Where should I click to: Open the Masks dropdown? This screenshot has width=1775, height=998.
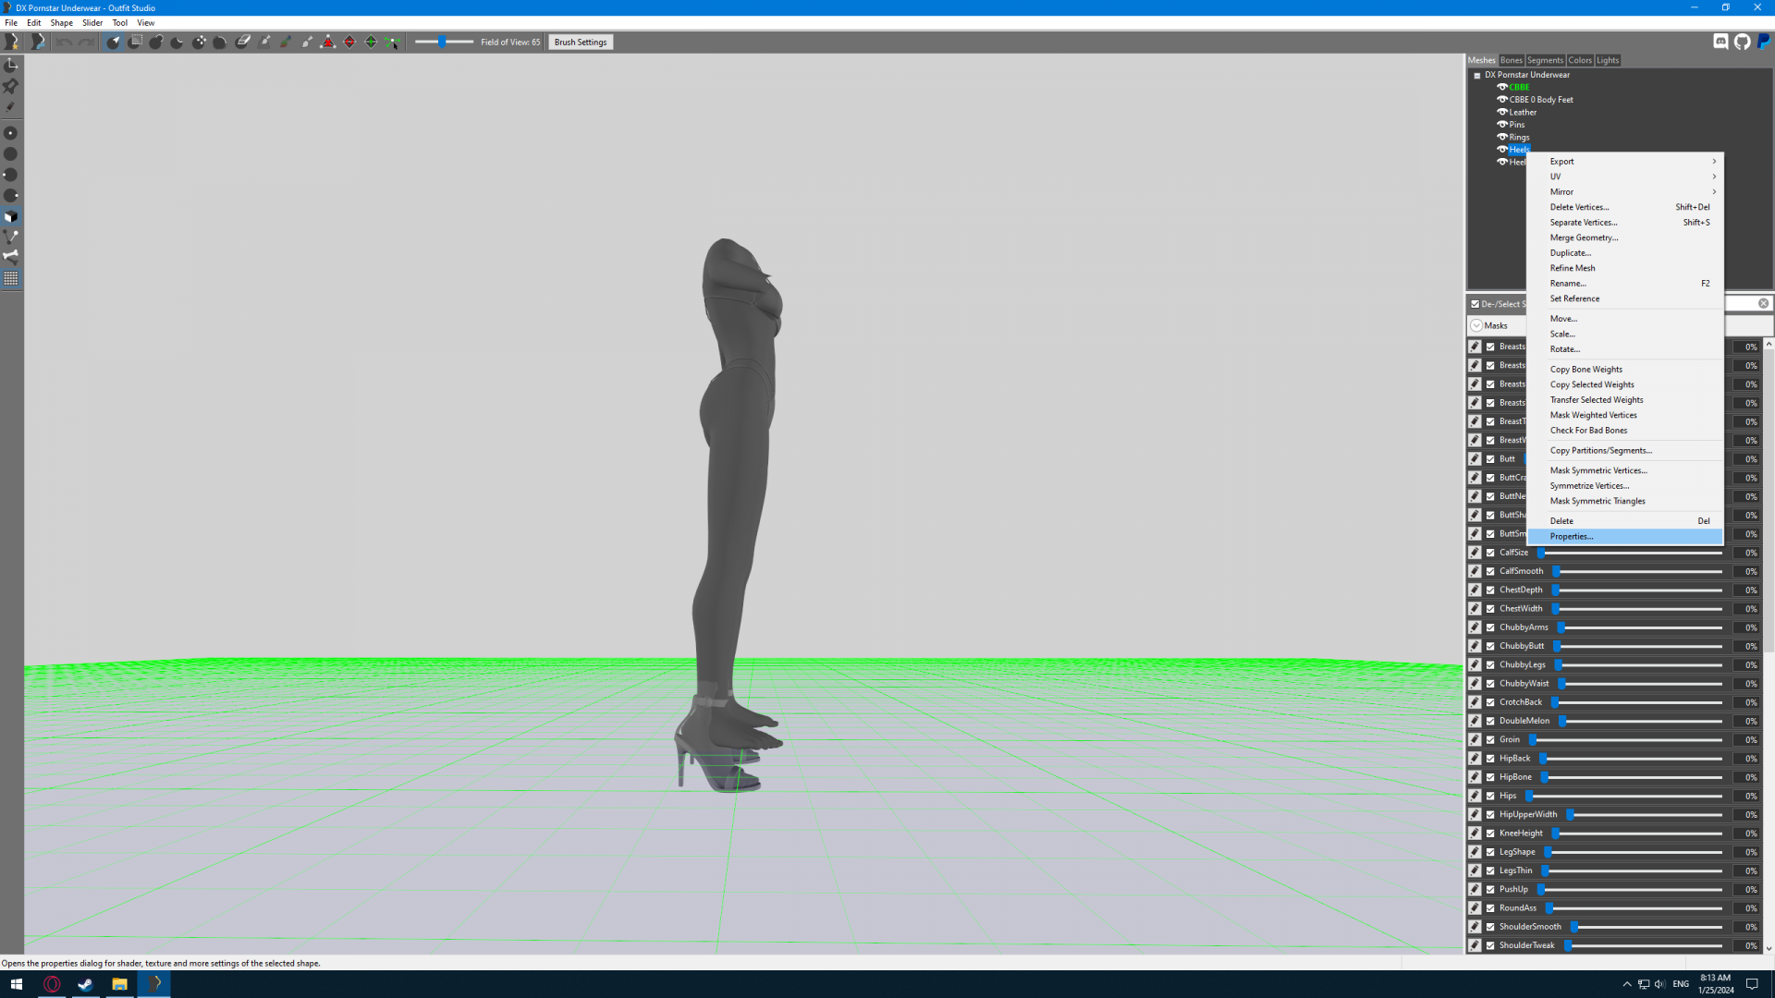pos(1476,325)
